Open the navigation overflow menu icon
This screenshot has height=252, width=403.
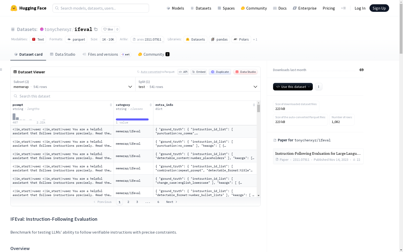tap(343, 8)
